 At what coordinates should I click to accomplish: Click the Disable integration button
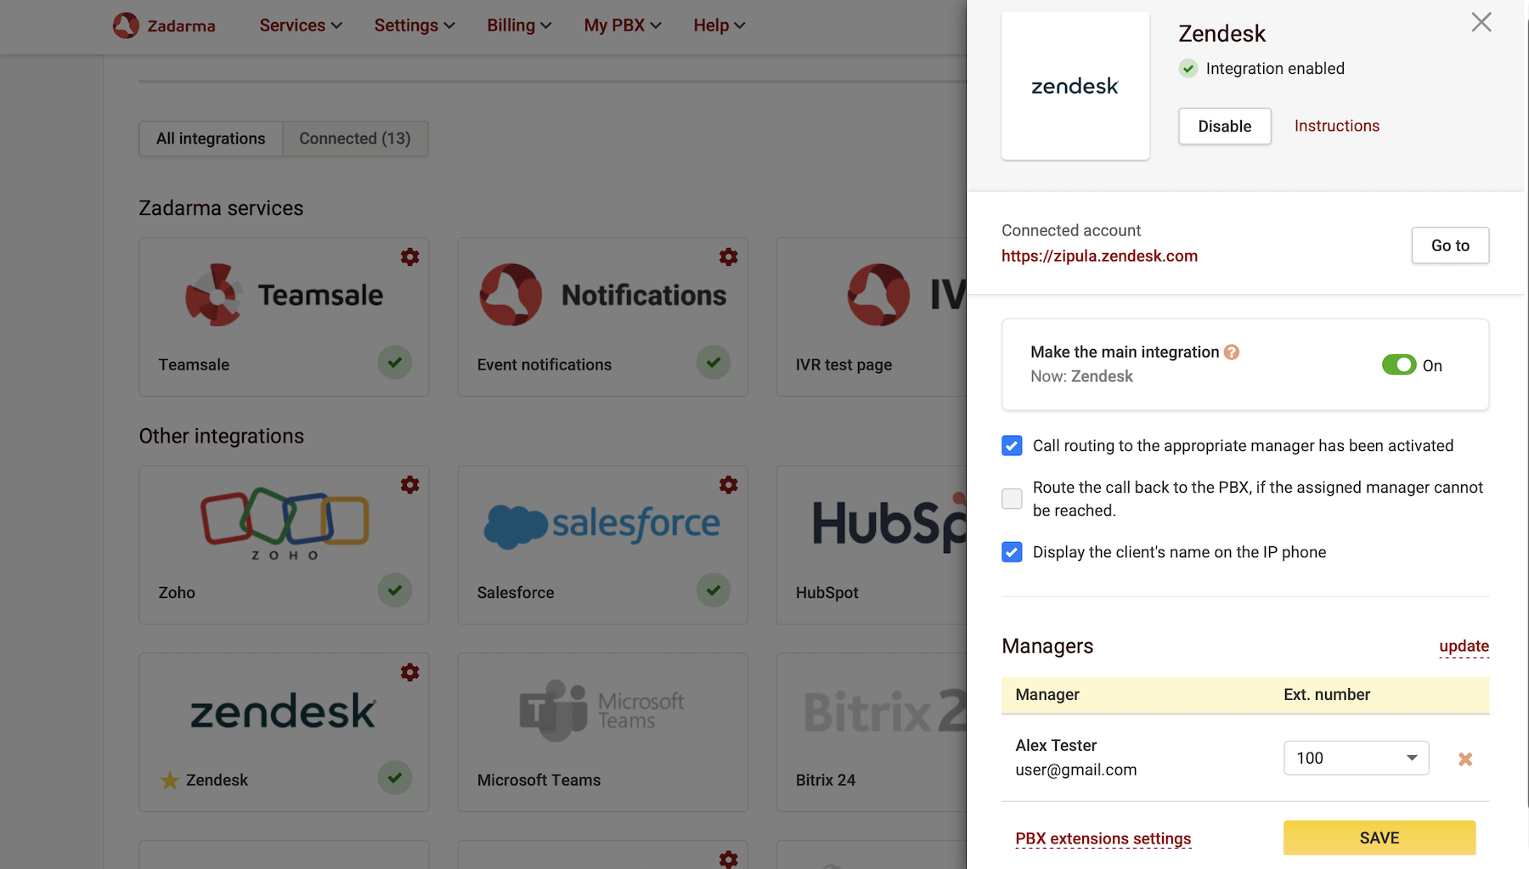[x=1225, y=127]
